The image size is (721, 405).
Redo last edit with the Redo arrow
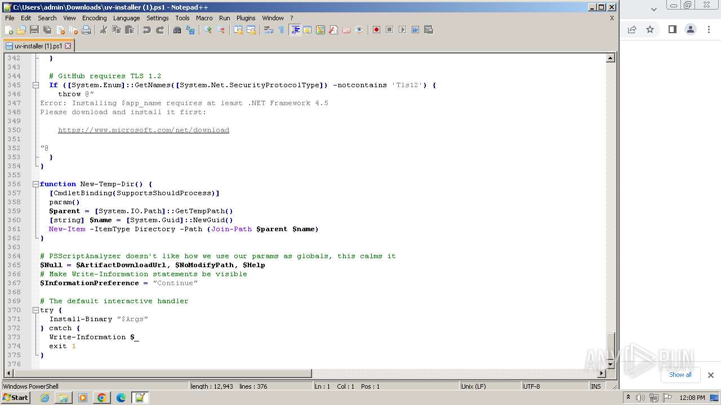pyautogui.click(x=160, y=30)
